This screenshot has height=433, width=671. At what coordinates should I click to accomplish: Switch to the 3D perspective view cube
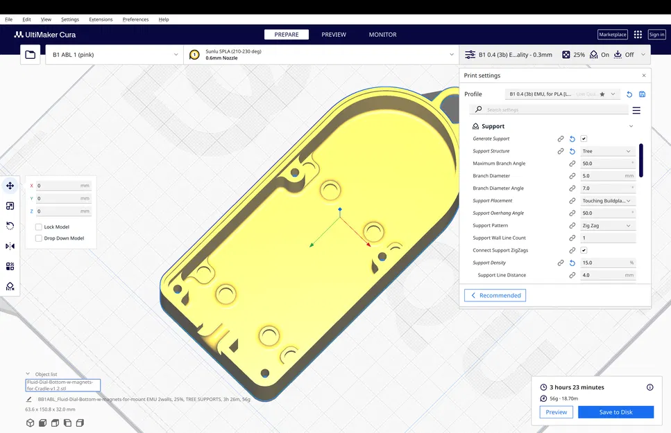(30, 423)
